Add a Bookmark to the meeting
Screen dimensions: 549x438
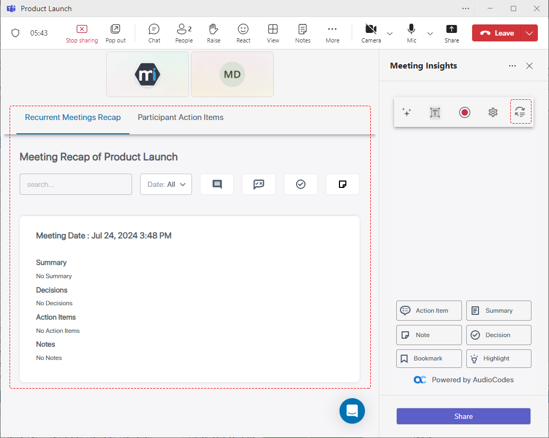pos(429,358)
